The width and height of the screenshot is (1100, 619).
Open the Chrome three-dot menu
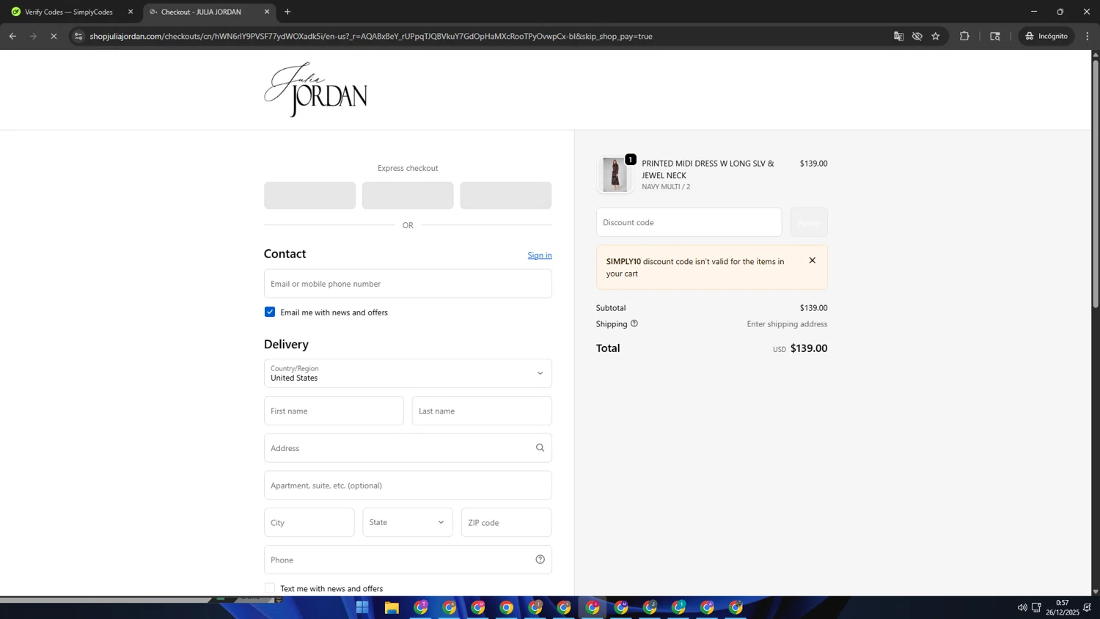(1088, 36)
